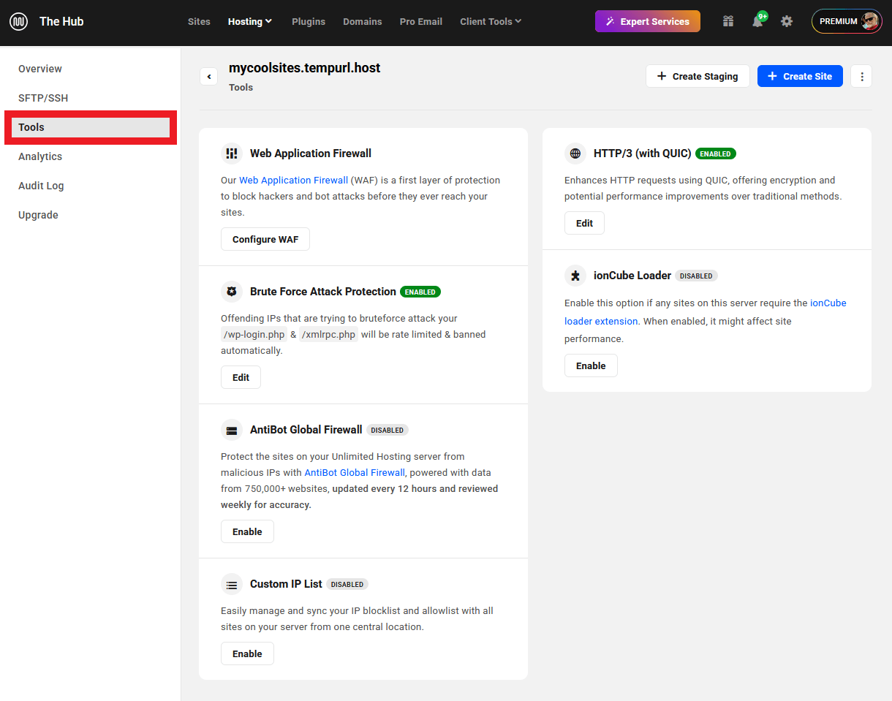
Task: Click The Hub title text
Action: [61, 21]
